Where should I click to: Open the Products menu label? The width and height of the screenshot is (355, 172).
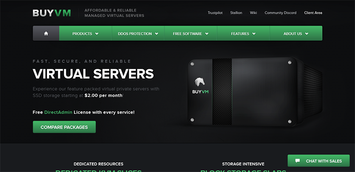click(x=82, y=34)
